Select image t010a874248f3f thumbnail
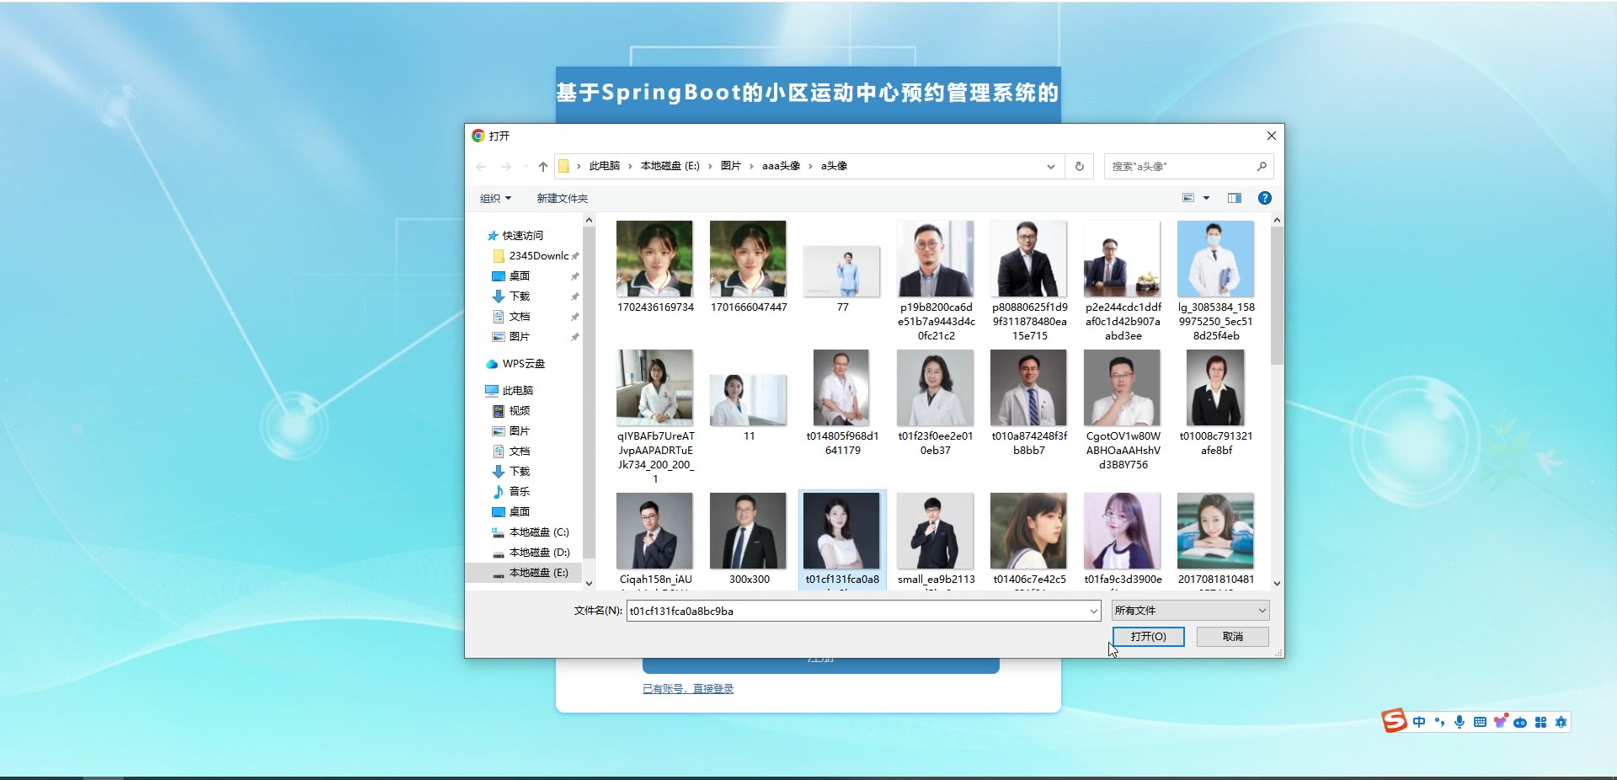This screenshot has width=1617, height=780. pyautogui.click(x=1028, y=387)
